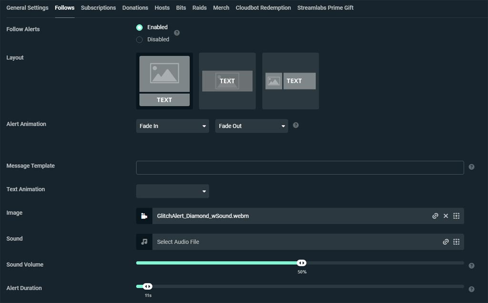Click the link icon in the Sound row
The image size is (488, 303).
click(x=446, y=242)
